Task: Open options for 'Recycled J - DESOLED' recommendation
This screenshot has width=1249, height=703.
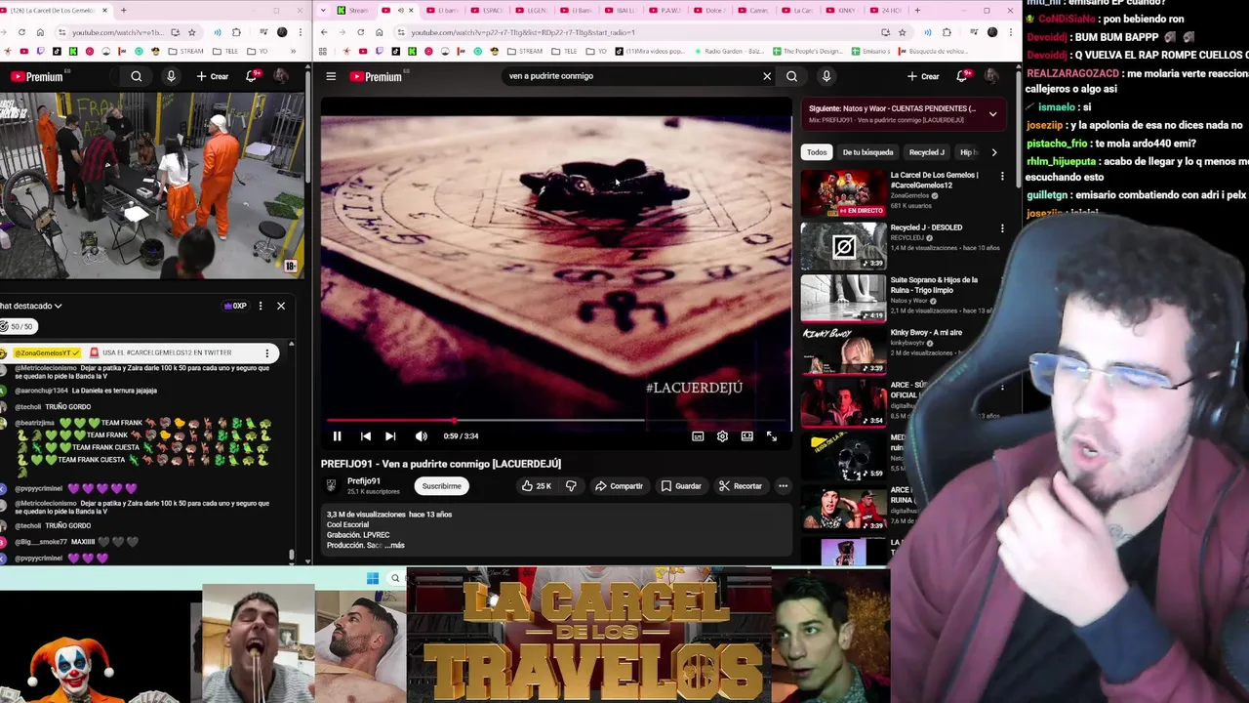Action: (x=1002, y=229)
